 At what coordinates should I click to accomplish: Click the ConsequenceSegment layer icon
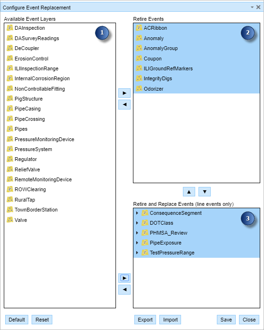point(145,213)
